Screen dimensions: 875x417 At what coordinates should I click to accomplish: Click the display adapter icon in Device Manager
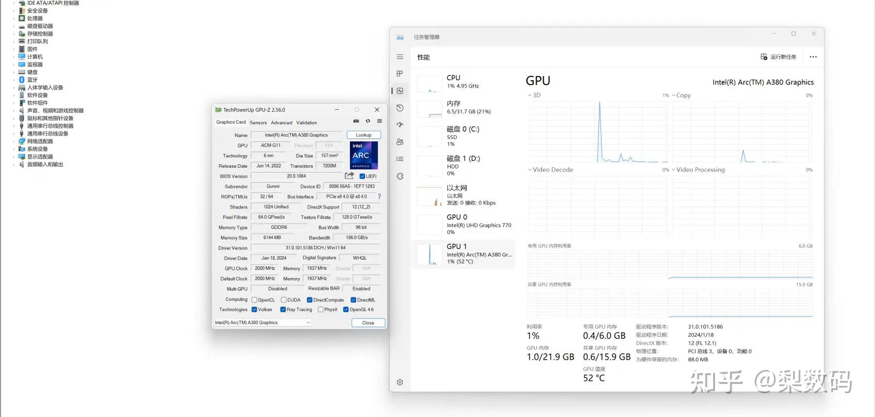(21, 156)
